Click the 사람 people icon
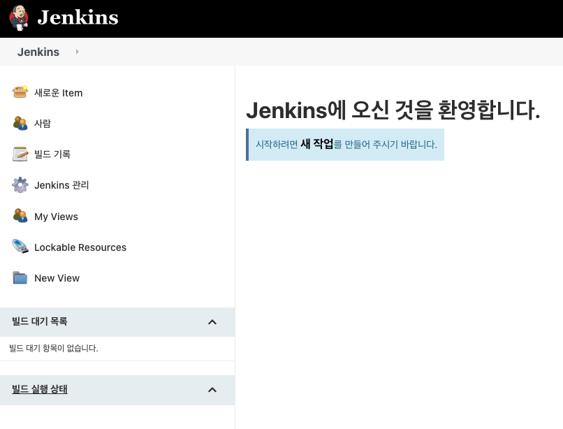The height and width of the screenshot is (429, 563). [20, 123]
